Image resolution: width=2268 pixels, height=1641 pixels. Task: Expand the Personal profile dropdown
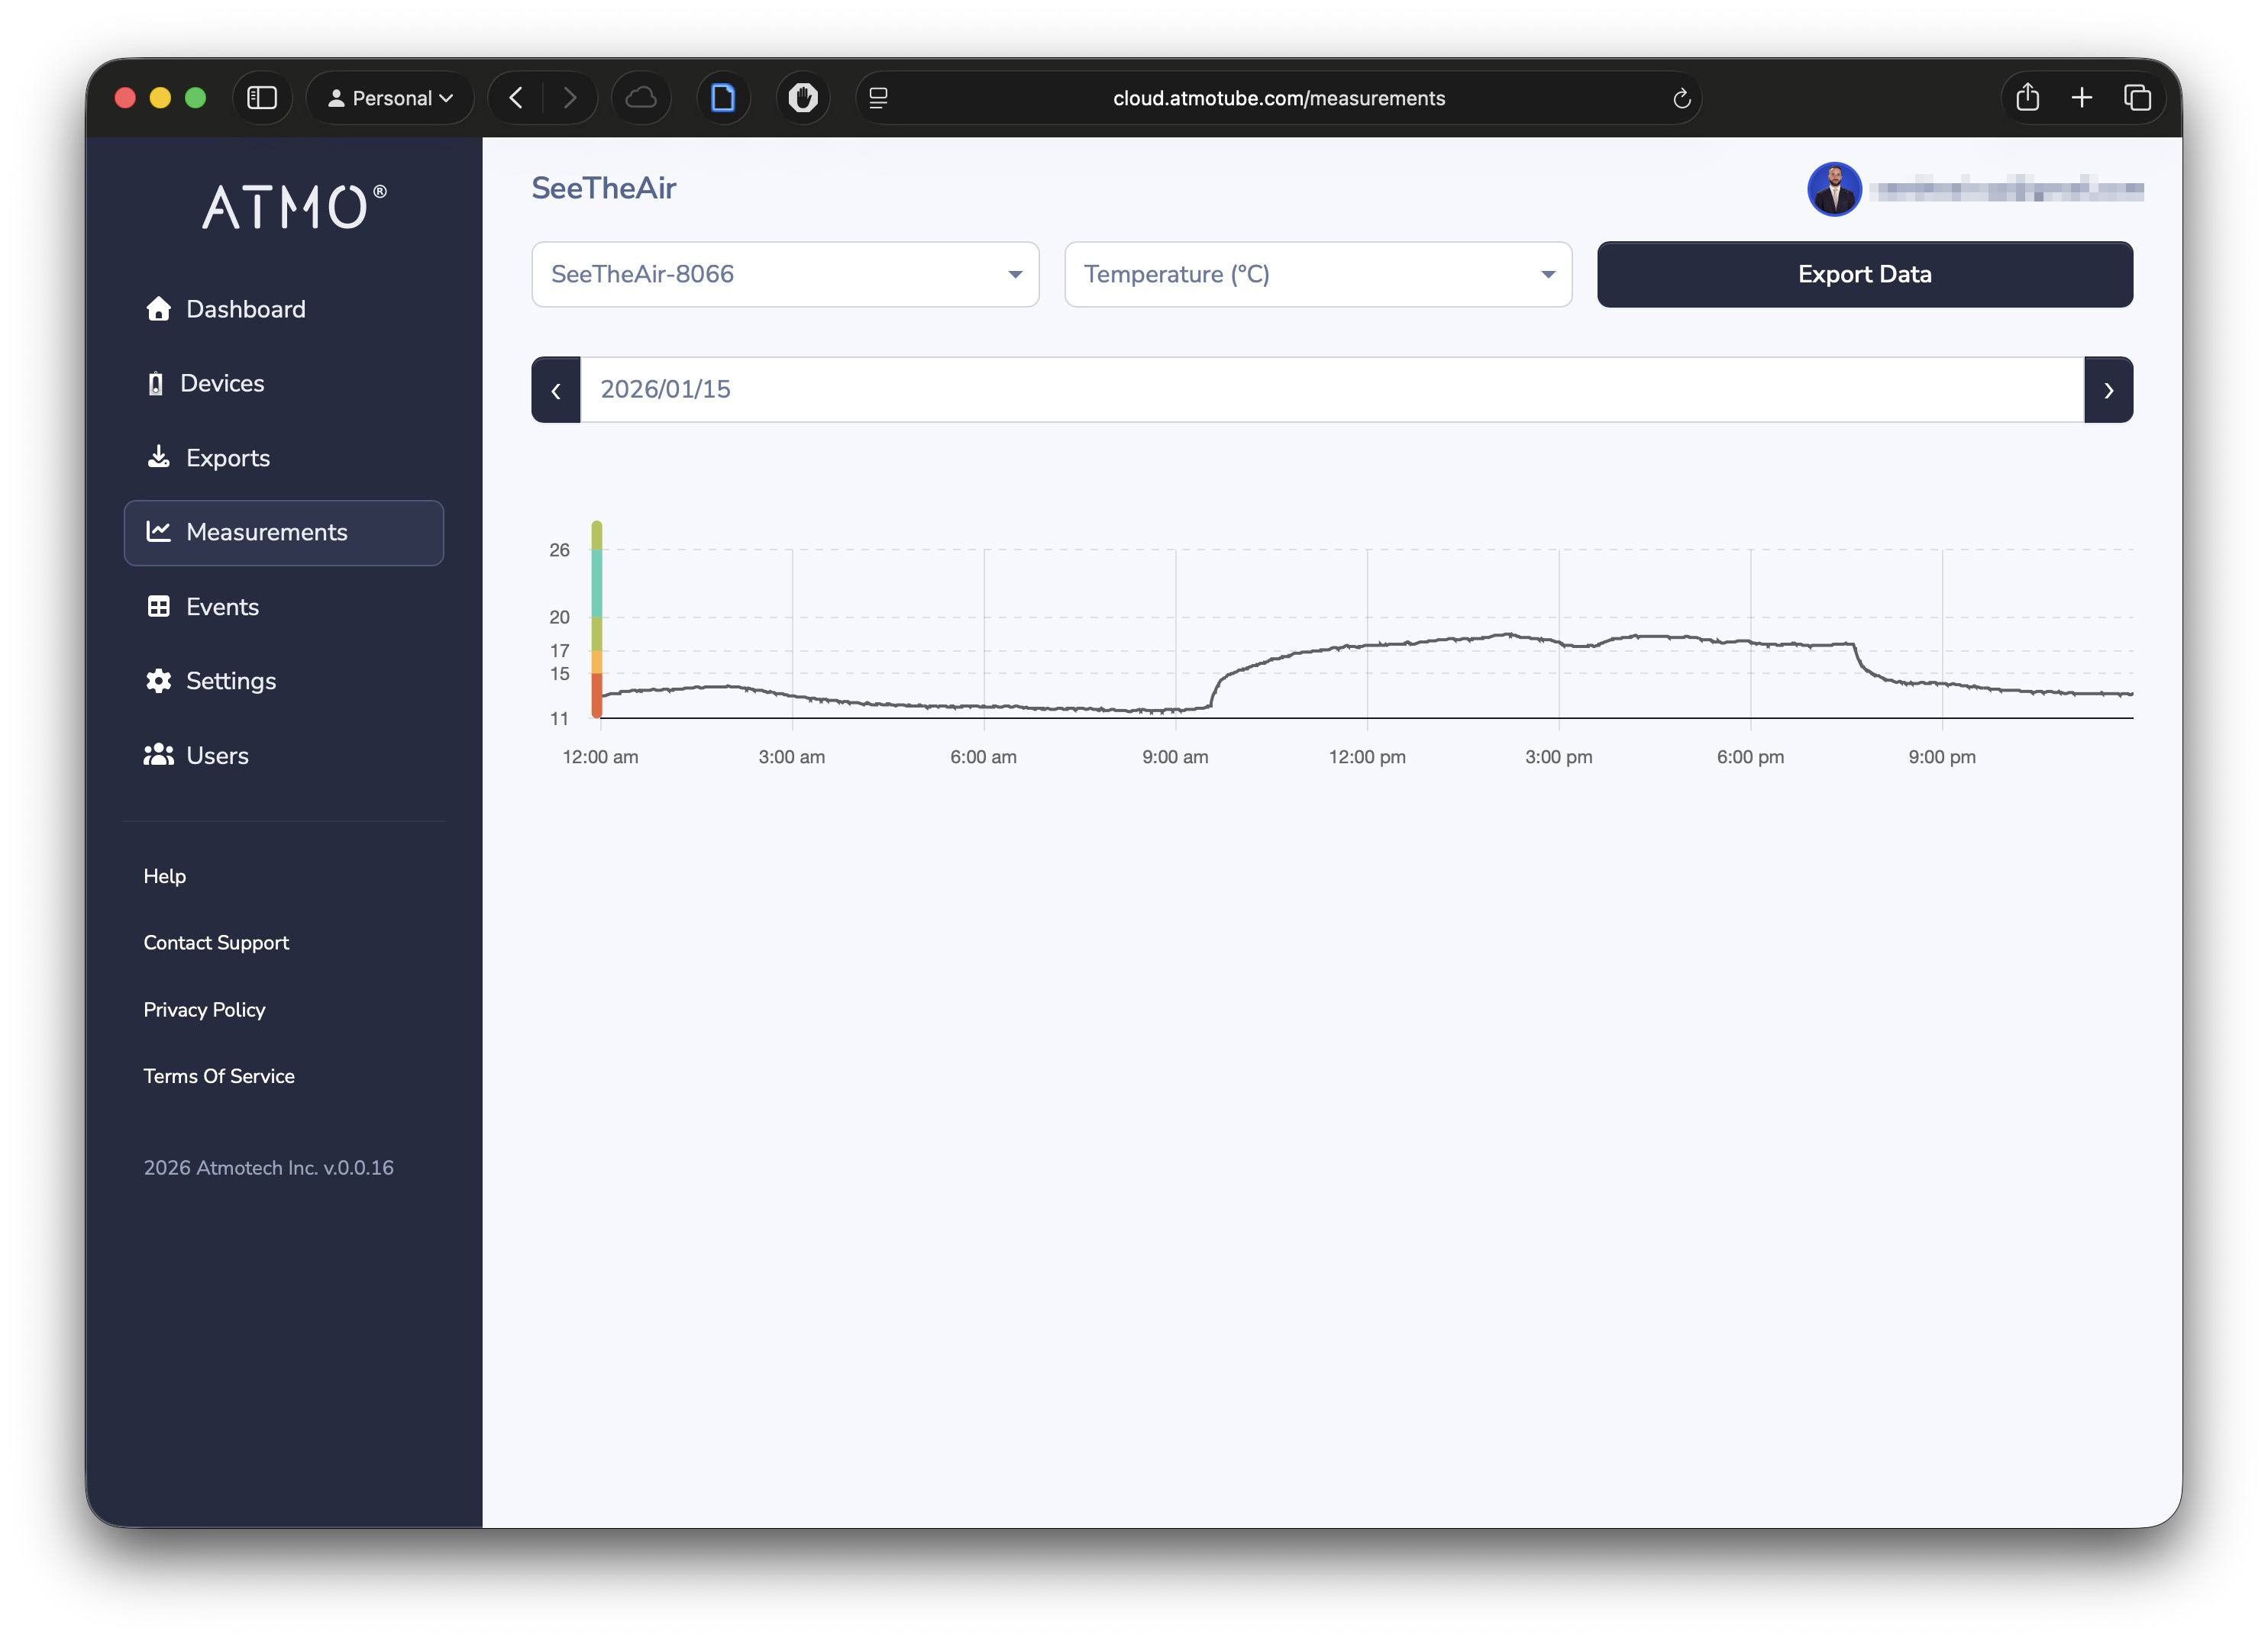(390, 98)
